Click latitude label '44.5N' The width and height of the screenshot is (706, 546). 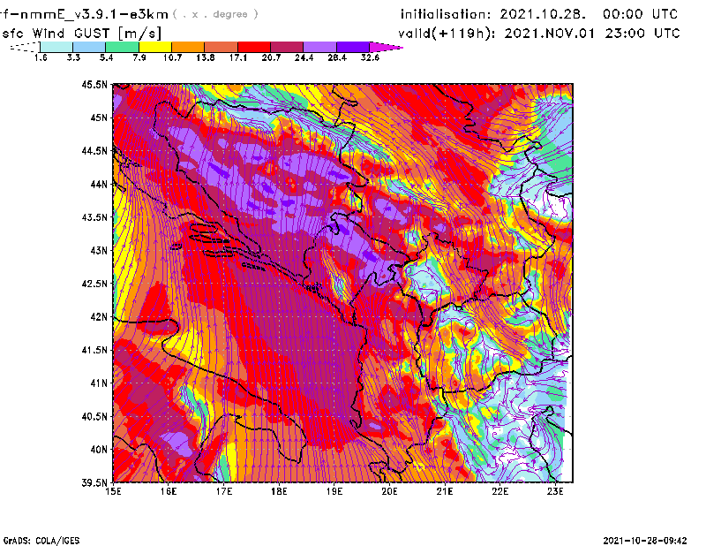94,150
